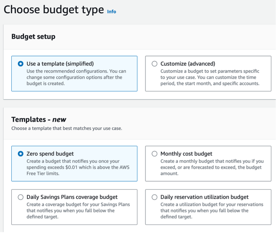Click the Customize (advanced) option card
The image size is (277, 233).
(208, 73)
